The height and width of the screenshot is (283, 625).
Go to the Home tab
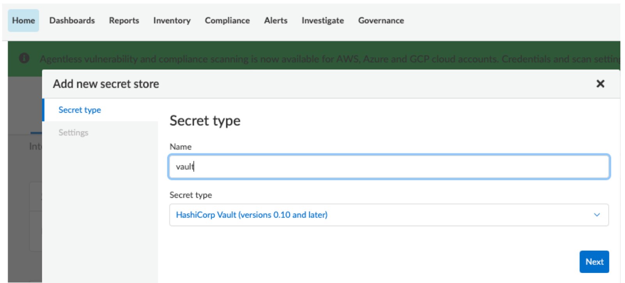coord(23,21)
